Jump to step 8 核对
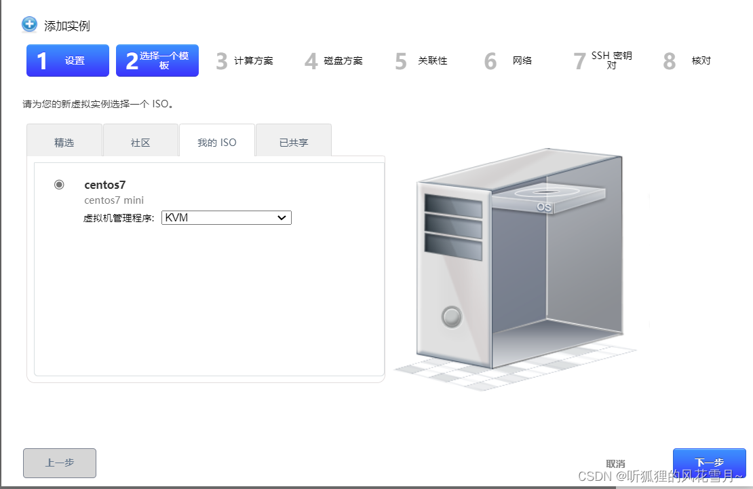Viewport: 753px width, 489px height. [687, 61]
